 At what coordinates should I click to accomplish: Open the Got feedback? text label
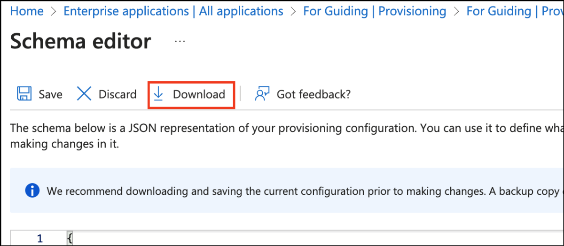click(313, 94)
